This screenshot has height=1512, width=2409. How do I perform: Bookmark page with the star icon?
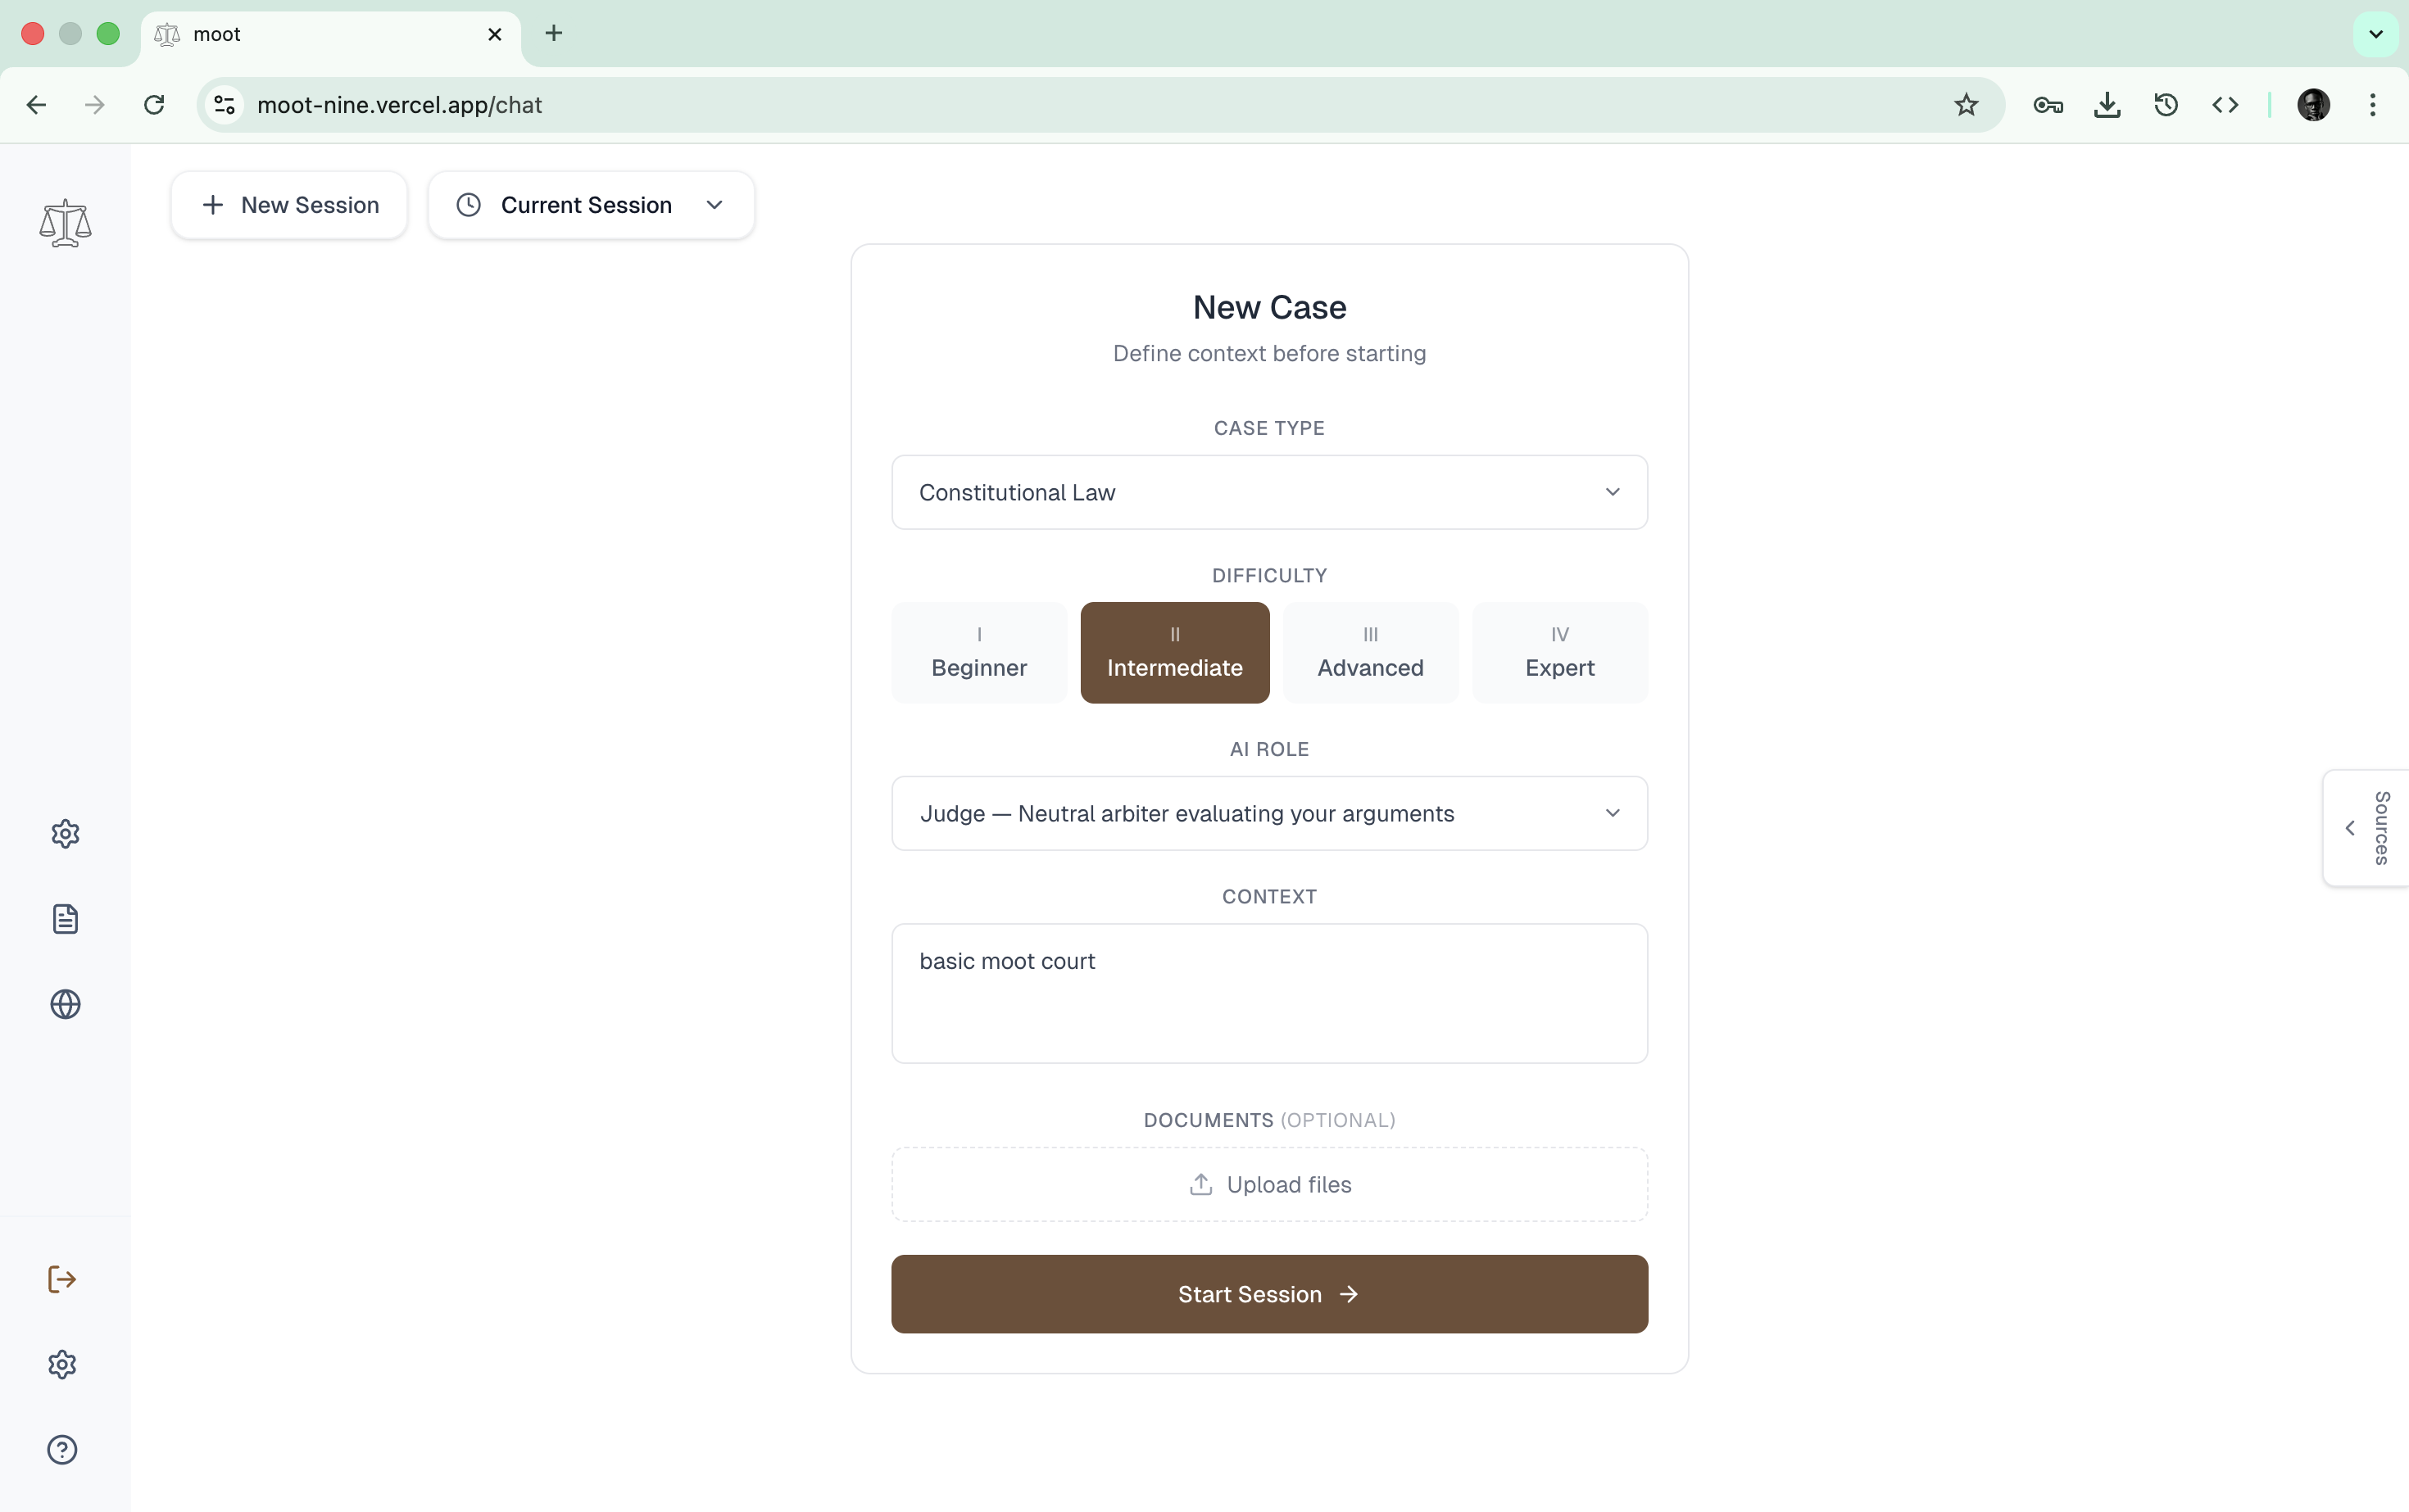pos(1966,105)
